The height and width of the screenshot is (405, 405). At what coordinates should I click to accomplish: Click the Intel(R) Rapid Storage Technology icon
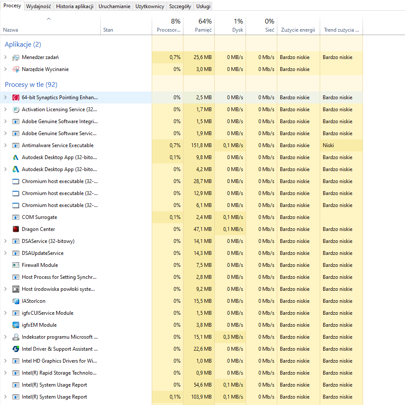(16, 373)
